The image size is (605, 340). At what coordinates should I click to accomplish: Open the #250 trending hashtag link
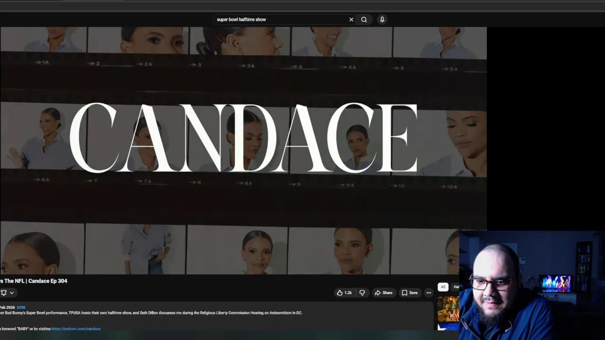pos(21,307)
